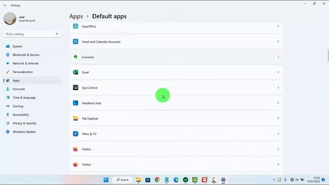Click the microphone tray icon
The width and height of the screenshot is (329, 185).
click(x=285, y=180)
